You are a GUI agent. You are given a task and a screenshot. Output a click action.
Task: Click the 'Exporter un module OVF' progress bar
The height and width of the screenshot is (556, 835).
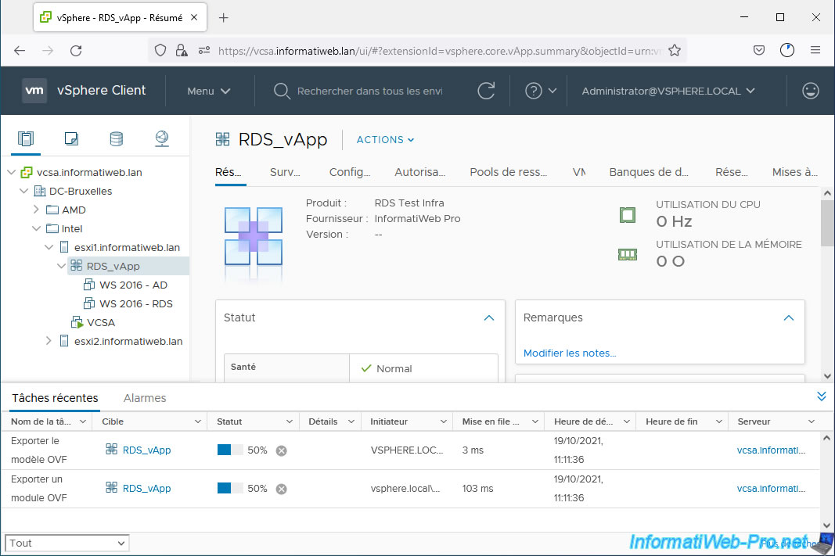pos(230,489)
